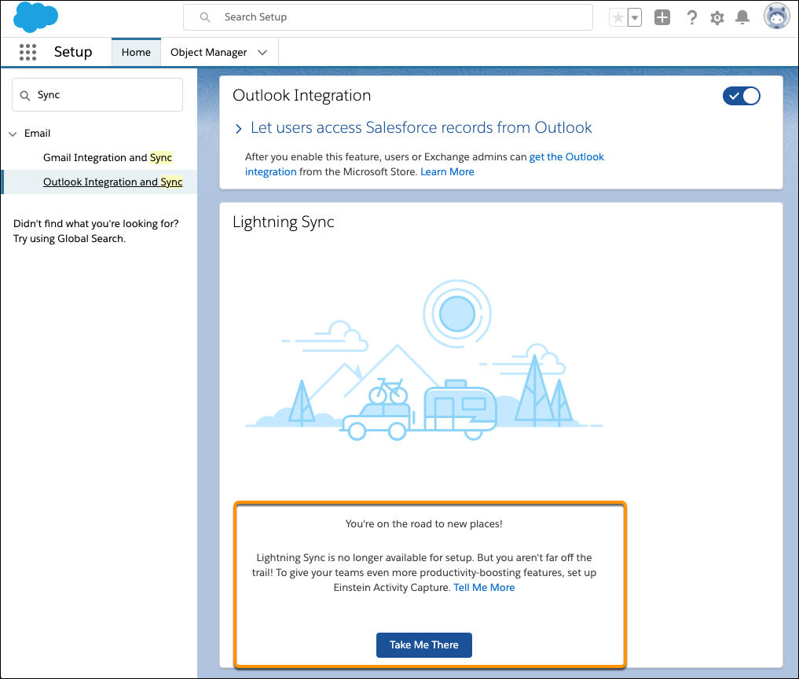Focus the Search Setup field

click(388, 17)
